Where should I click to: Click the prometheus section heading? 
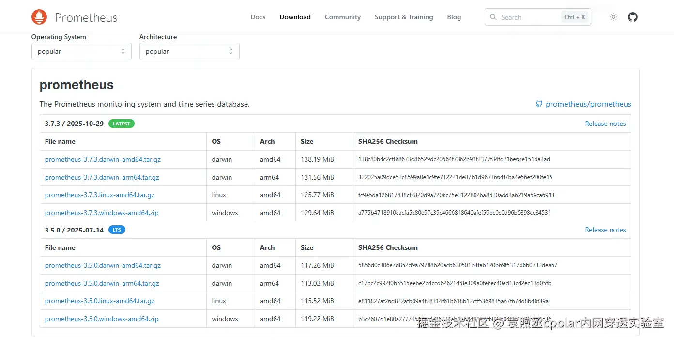(77, 85)
